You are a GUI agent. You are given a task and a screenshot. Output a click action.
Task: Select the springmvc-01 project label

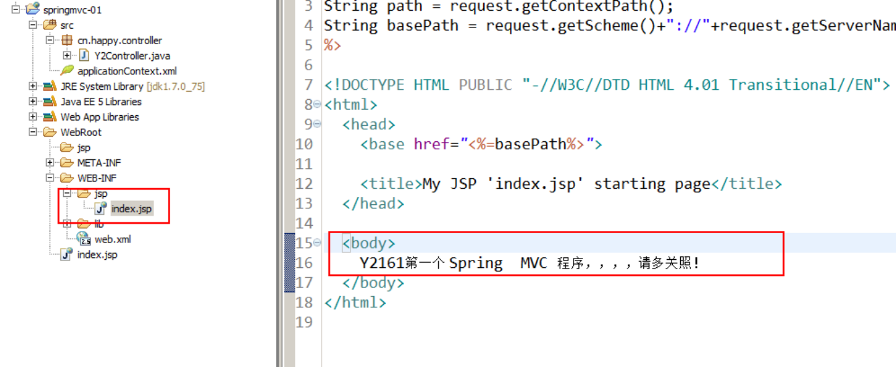(72, 10)
